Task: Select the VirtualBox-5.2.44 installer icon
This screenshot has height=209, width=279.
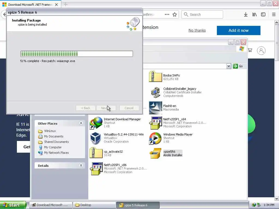Action: click(x=96, y=138)
